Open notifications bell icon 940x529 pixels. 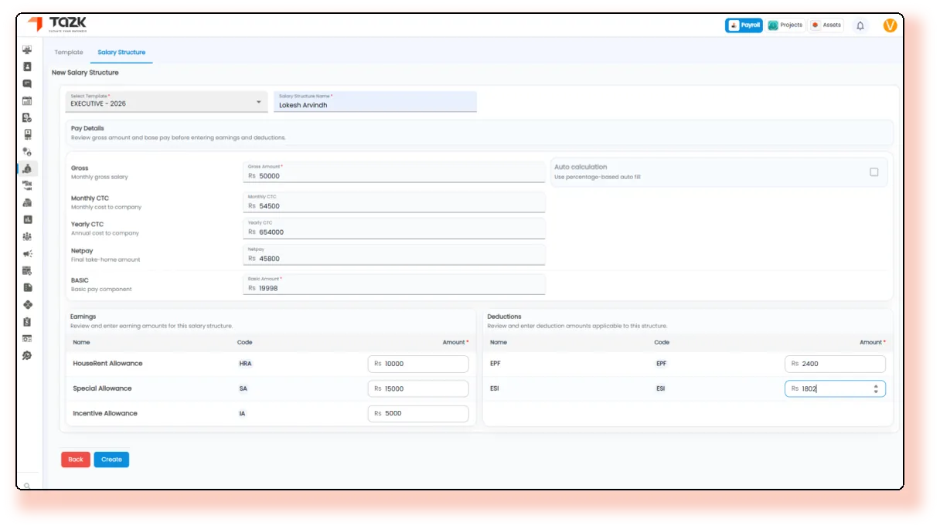click(860, 25)
